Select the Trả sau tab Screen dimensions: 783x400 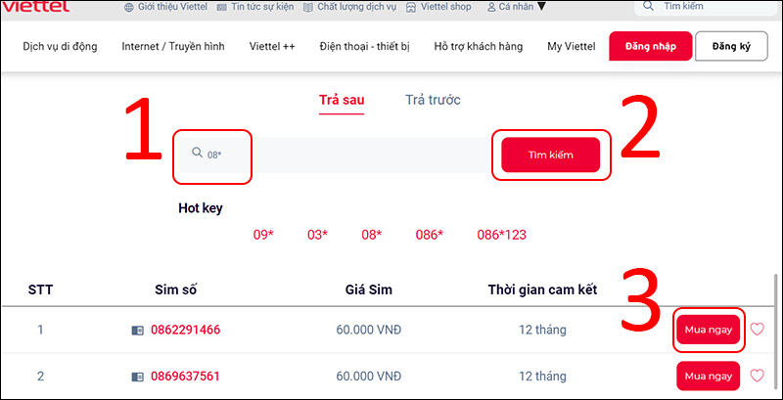(342, 100)
